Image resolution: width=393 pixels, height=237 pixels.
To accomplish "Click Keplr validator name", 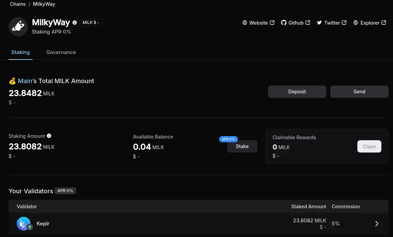I will click(x=43, y=223).
